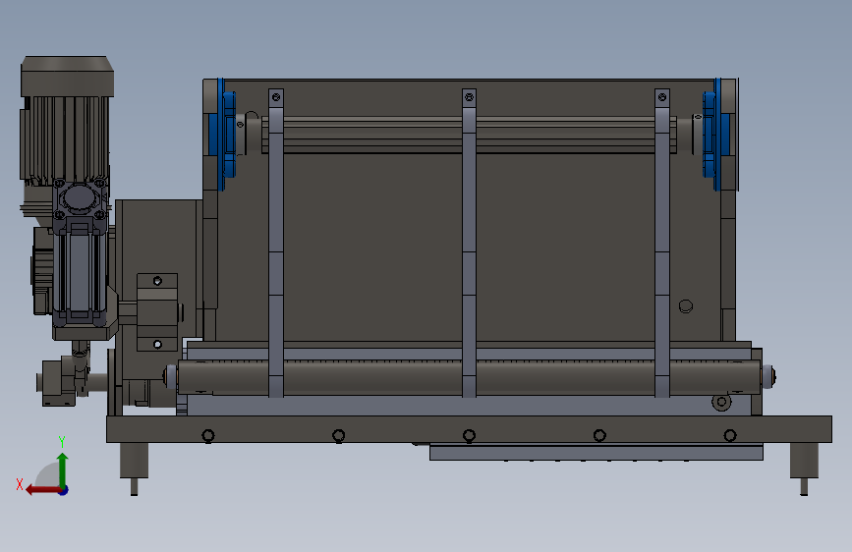
Task: Select the right vertical strap bar
Action: pyautogui.click(x=661, y=243)
